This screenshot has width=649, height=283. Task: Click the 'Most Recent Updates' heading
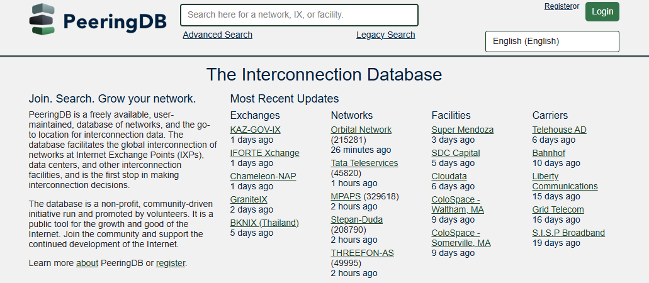tap(285, 99)
